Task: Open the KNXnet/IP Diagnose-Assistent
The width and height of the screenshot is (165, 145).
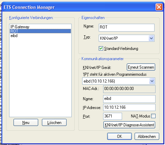Action: click(129, 125)
